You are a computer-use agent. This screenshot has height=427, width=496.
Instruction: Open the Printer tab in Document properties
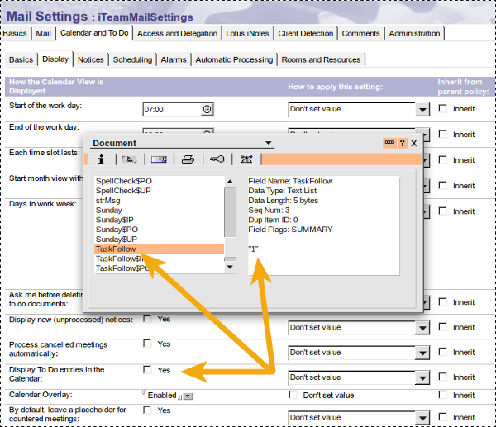click(x=188, y=159)
